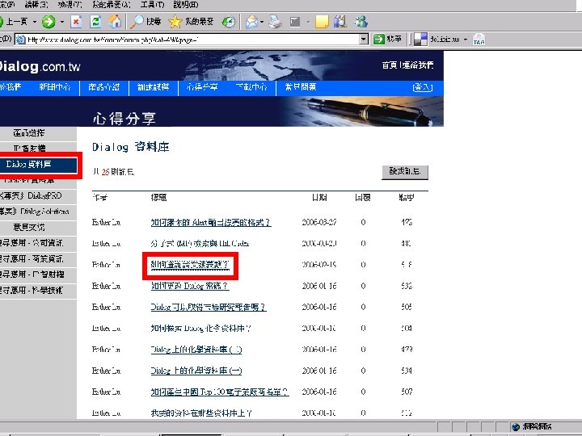Click the 發表訊息 post message button
Image resolution: width=582 pixels, height=436 pixels.
(x=405, y=172)
